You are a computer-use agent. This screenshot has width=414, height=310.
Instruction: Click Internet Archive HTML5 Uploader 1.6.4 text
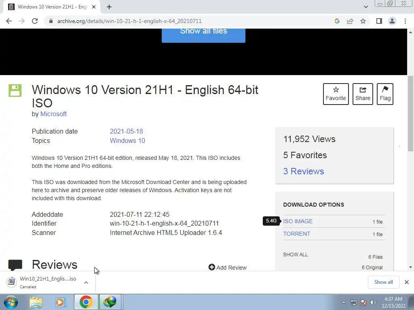pyautogui.click(x=166, y=232)
